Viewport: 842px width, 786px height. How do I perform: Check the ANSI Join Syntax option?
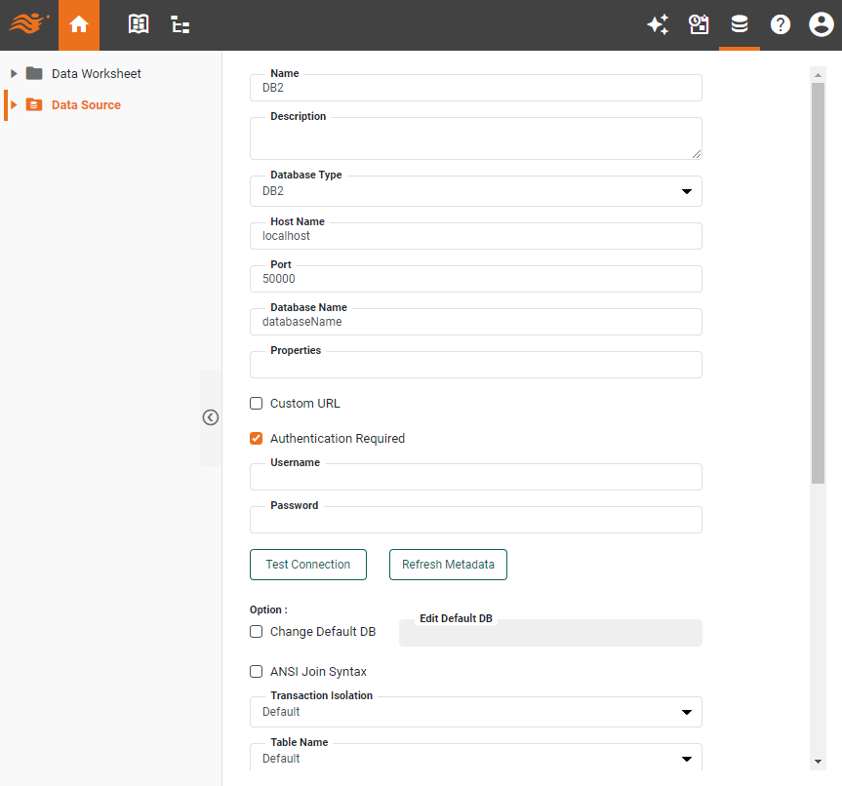click(256, 671)
